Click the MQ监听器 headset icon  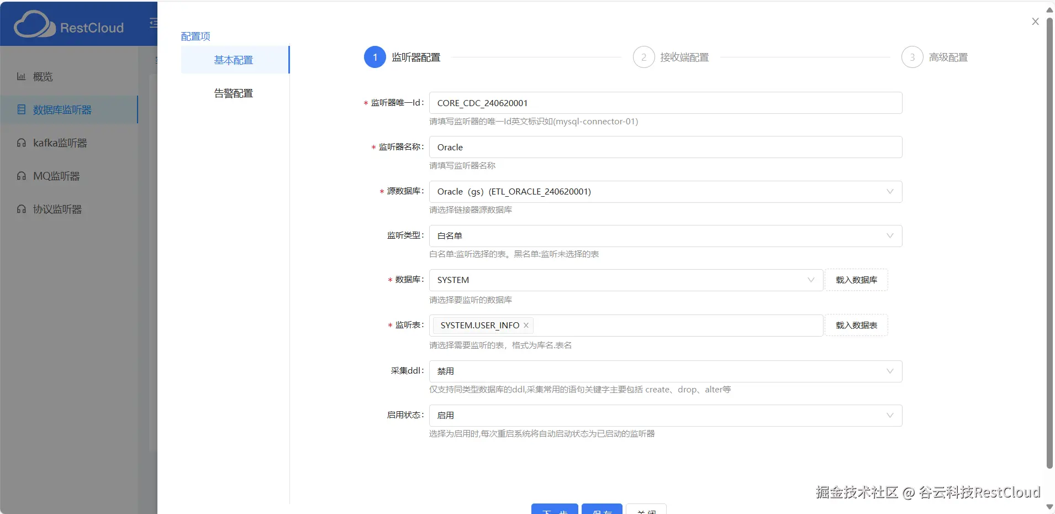21,176
